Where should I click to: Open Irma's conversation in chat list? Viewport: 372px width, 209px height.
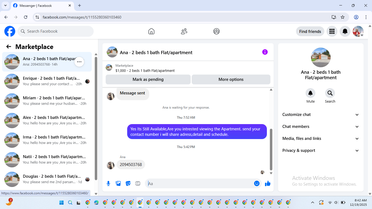click(47, 140)
